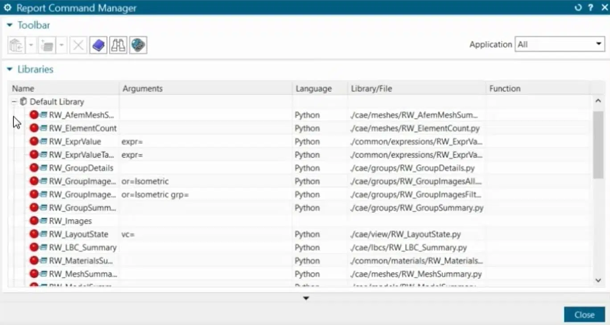Click the 'vc=' arguments cell
Screen dimensions: 610x325
click(x=206, y=234)
